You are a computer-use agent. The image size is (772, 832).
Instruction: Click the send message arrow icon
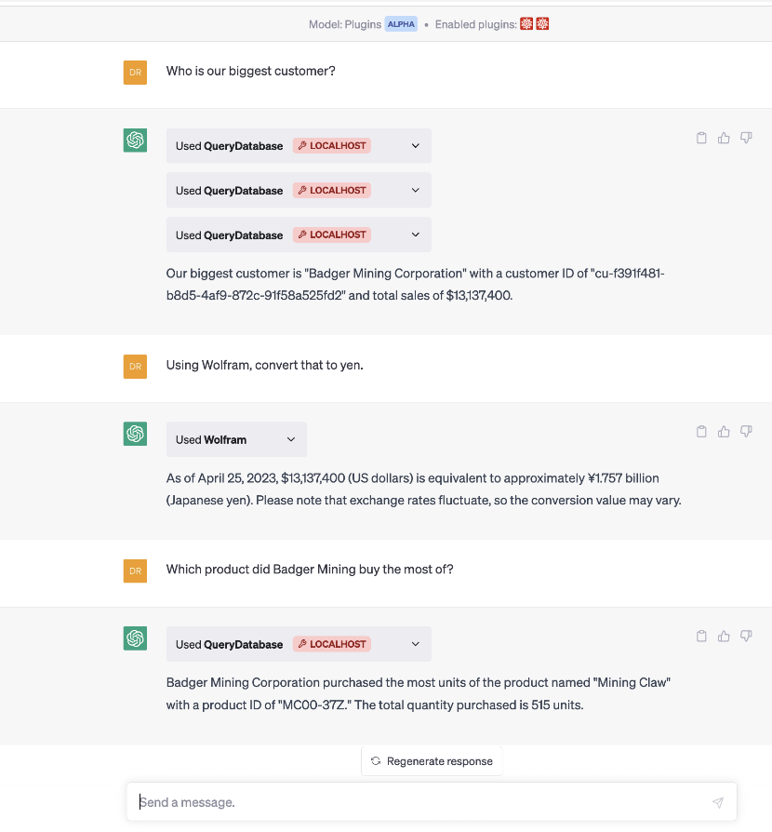(718, 802)
